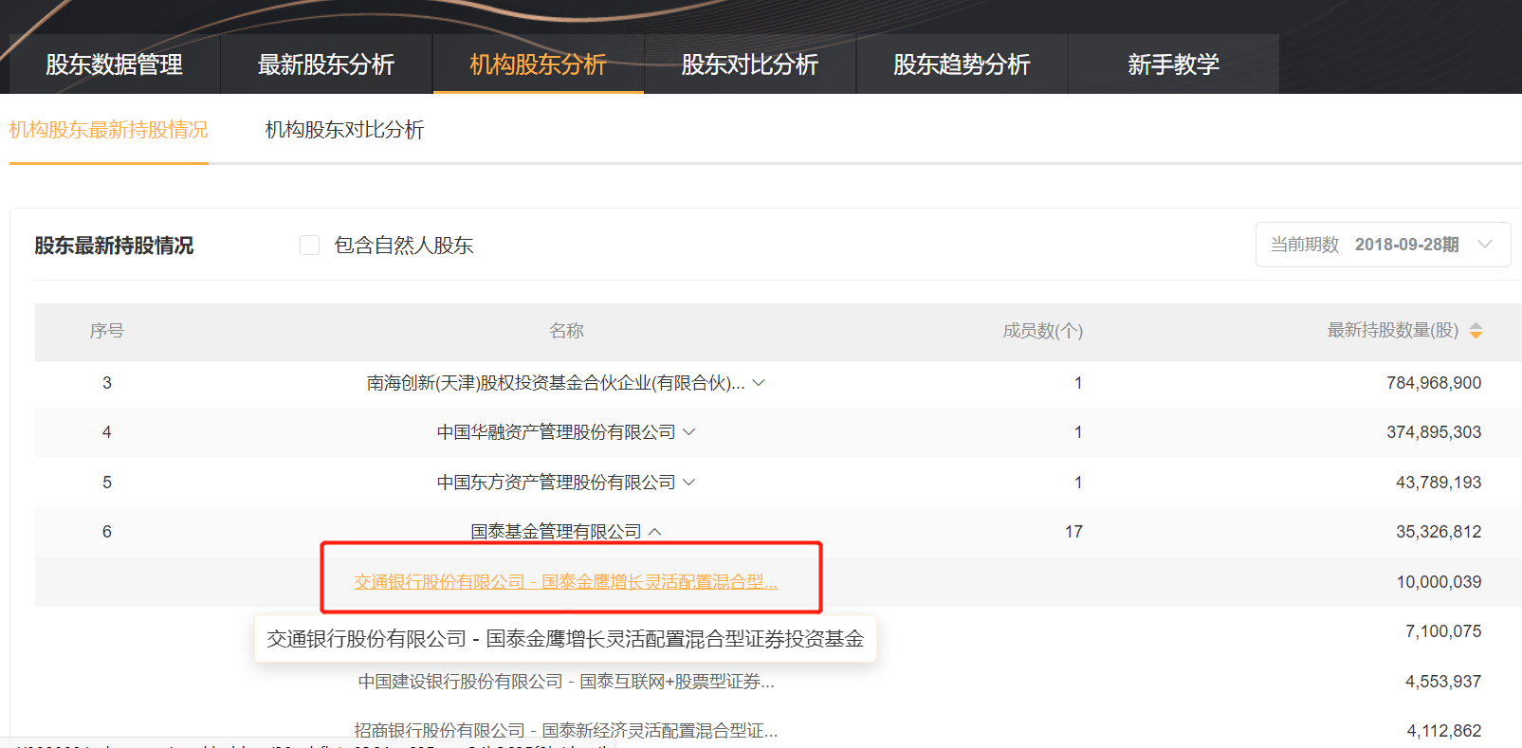Viewport: 1522px width, 748px height.
Task: Click value 4,553,937
Action: click(x=1443, y=682)
